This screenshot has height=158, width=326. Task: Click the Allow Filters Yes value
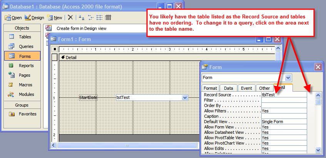pos(284,111)
